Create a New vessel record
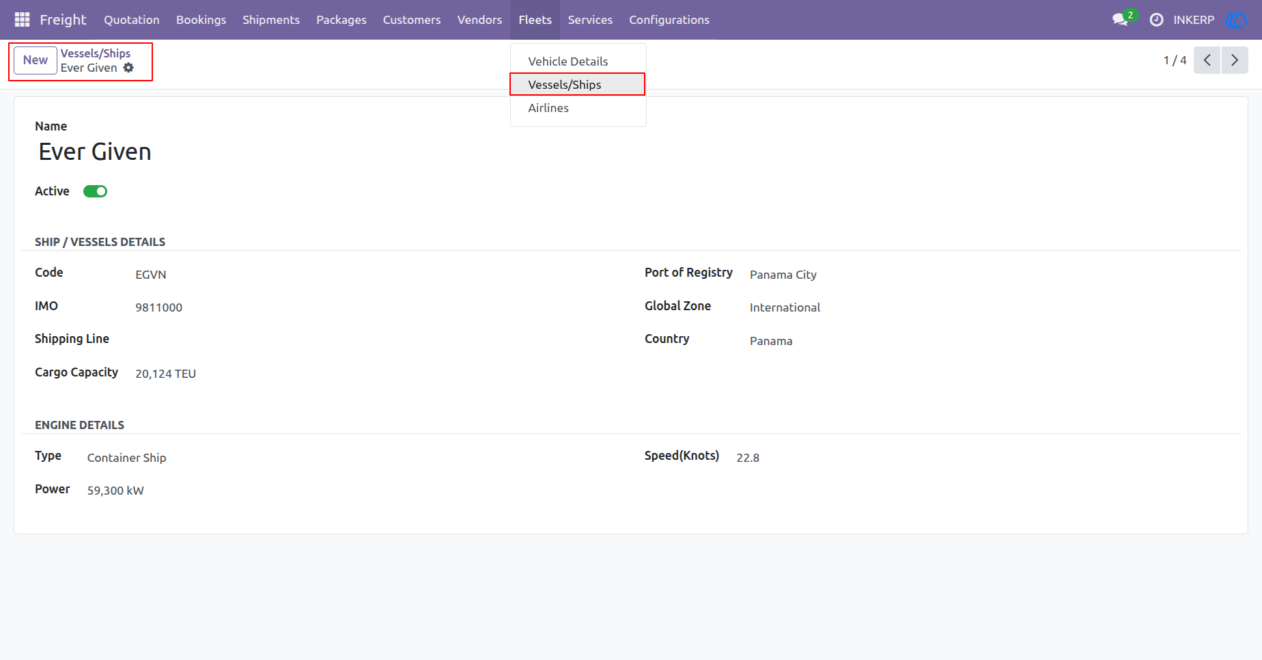 coord(36,60)
